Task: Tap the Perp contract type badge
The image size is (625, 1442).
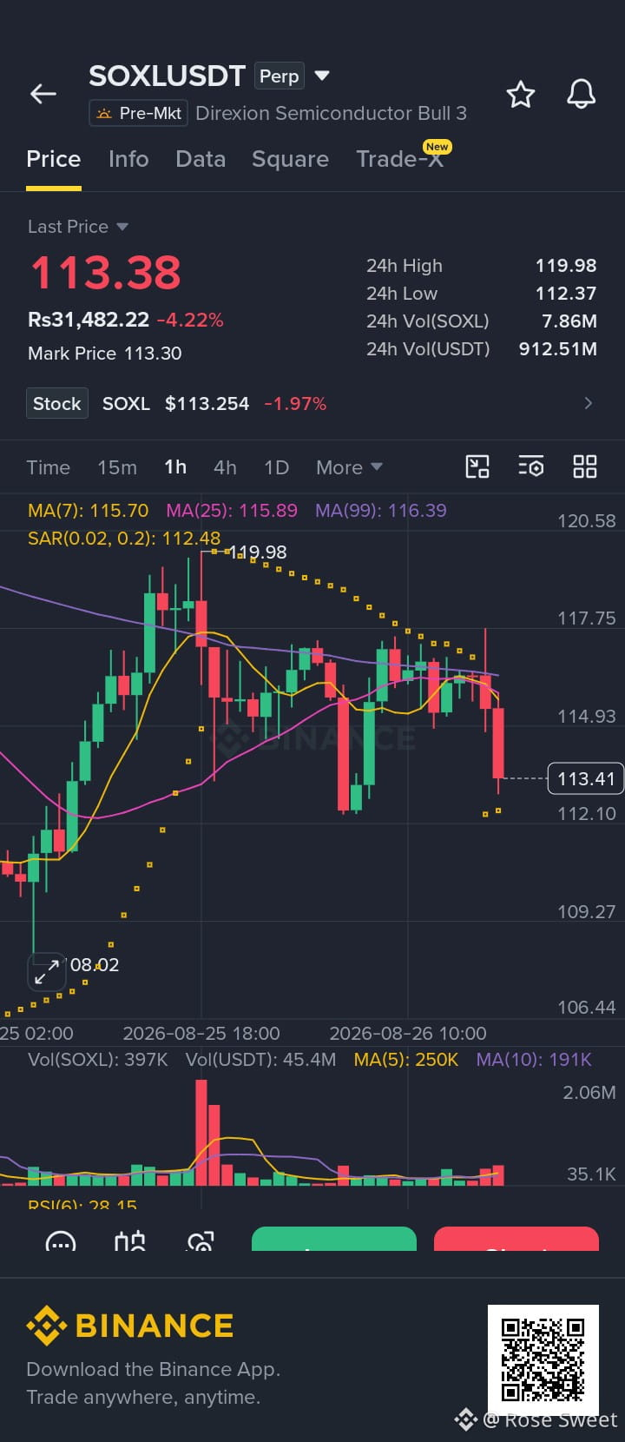Action: (280, 76)
